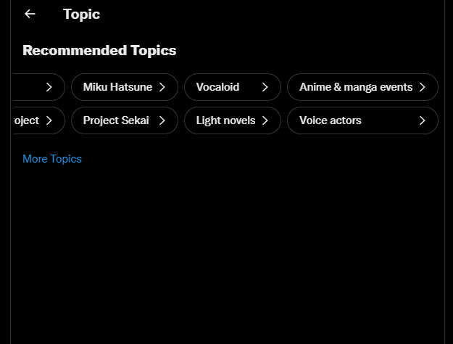Image resolution: width=453 pixels, height=344 pixels.
Task: Click the chevron on the Light novels chip
Action: tap(265, 120)
